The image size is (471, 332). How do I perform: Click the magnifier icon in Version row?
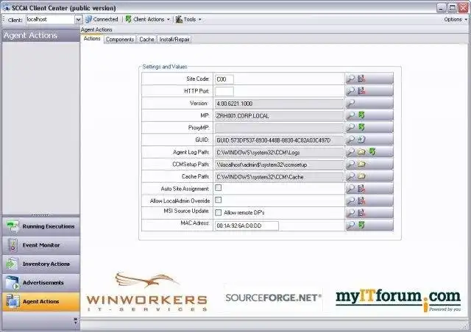pos(350,103)
